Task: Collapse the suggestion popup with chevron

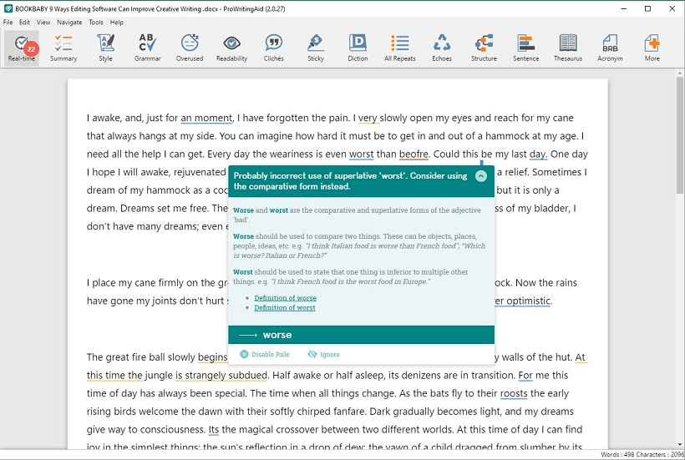Action: click(481, 176)
